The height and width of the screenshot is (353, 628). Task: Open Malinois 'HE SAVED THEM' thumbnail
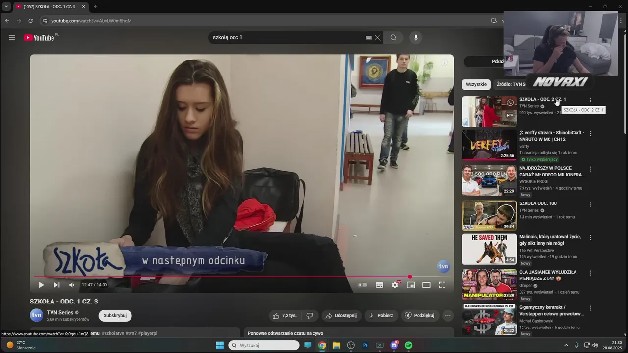(489, 249)
